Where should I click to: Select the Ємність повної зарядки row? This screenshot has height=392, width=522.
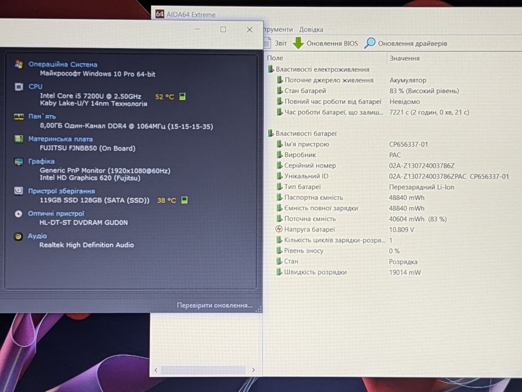pos(350,208)
